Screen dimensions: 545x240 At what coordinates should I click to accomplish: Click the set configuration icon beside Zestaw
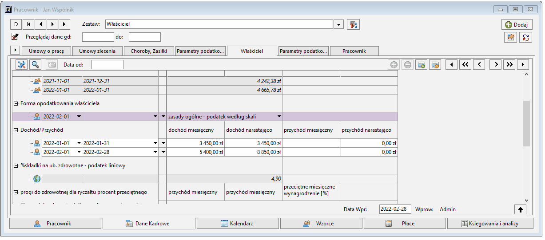click(353, 24)
